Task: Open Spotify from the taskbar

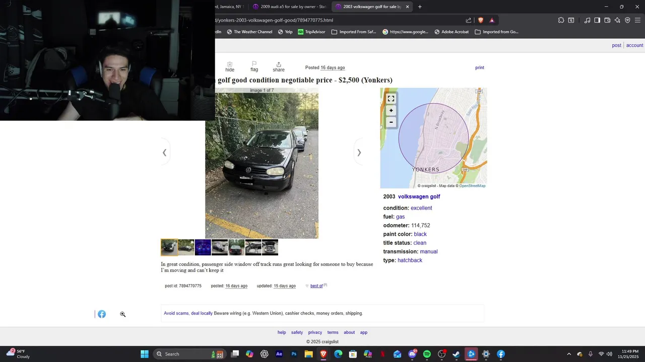Action: point(427,354)
